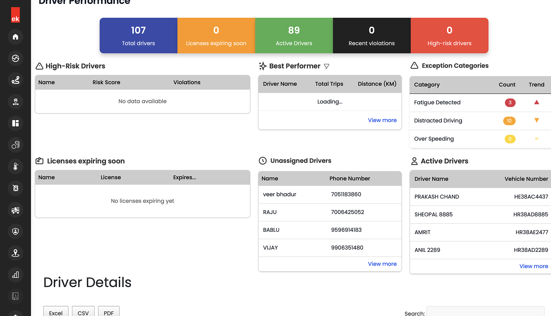Click the driver details Search field
This screenshot has height=316, width=551.
tap(485, 312)
